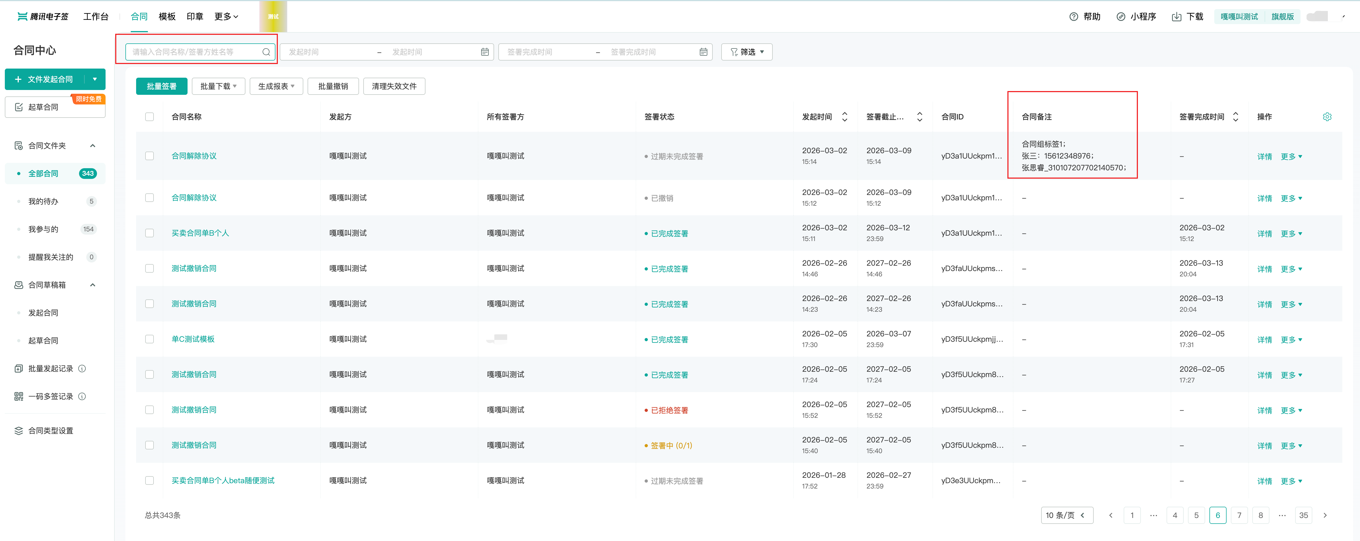Go to page 7 in pagination
The image size is (1360, 541).
click(1239, 515)
